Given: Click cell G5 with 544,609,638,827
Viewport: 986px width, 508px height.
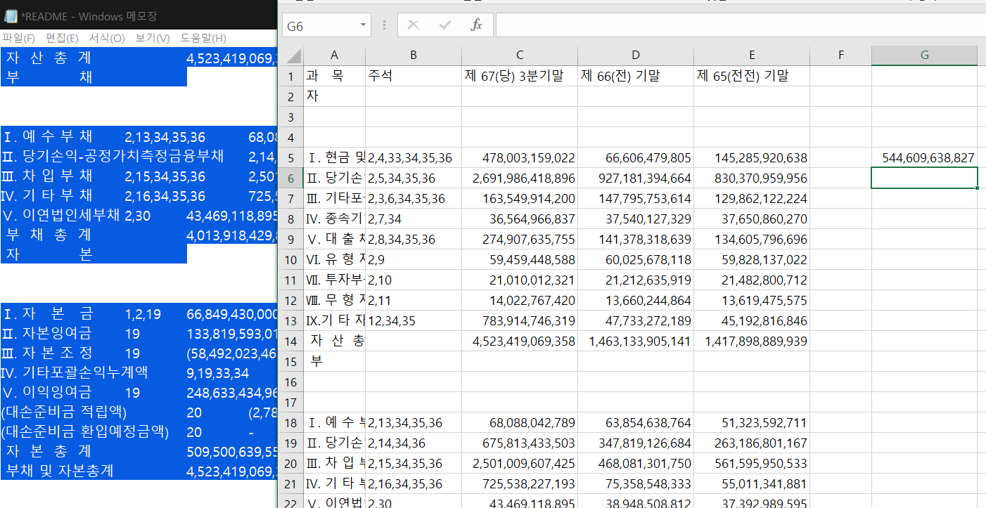Looking at the screenshot, I should coord(924,157).
